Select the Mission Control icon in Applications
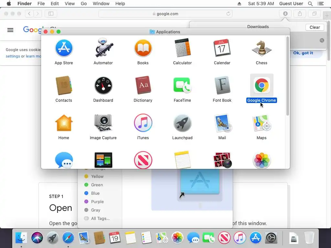The width and height of the screenshot is (331, 248). point(103,160)
